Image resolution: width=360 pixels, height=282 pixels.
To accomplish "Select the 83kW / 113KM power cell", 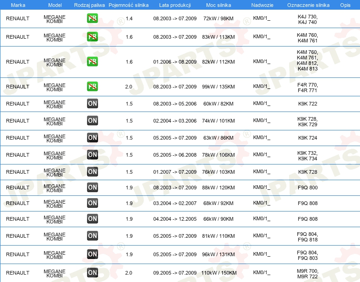I will 218,37.
